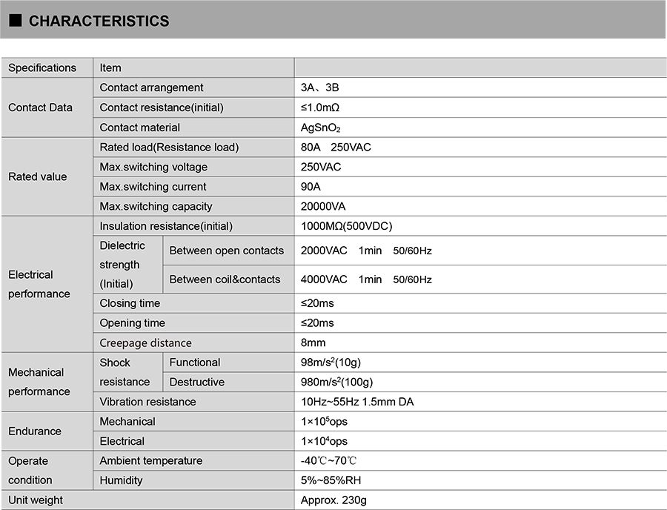Select the Between open contacts cell
667x510 pixels.
click(x=226, y=251)
